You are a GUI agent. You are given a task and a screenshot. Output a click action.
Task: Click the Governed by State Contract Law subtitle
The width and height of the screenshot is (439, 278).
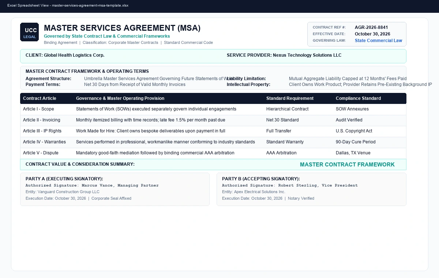tap(107, 36)
